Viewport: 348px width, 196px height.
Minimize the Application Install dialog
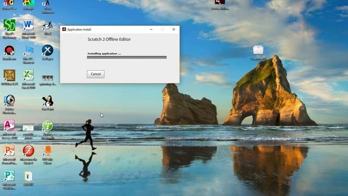point(151,29)
